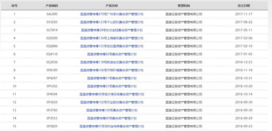Viewport: 272px width, 131px height.
Task: Click the date 2017-06-22
Action: coord(244,22)
